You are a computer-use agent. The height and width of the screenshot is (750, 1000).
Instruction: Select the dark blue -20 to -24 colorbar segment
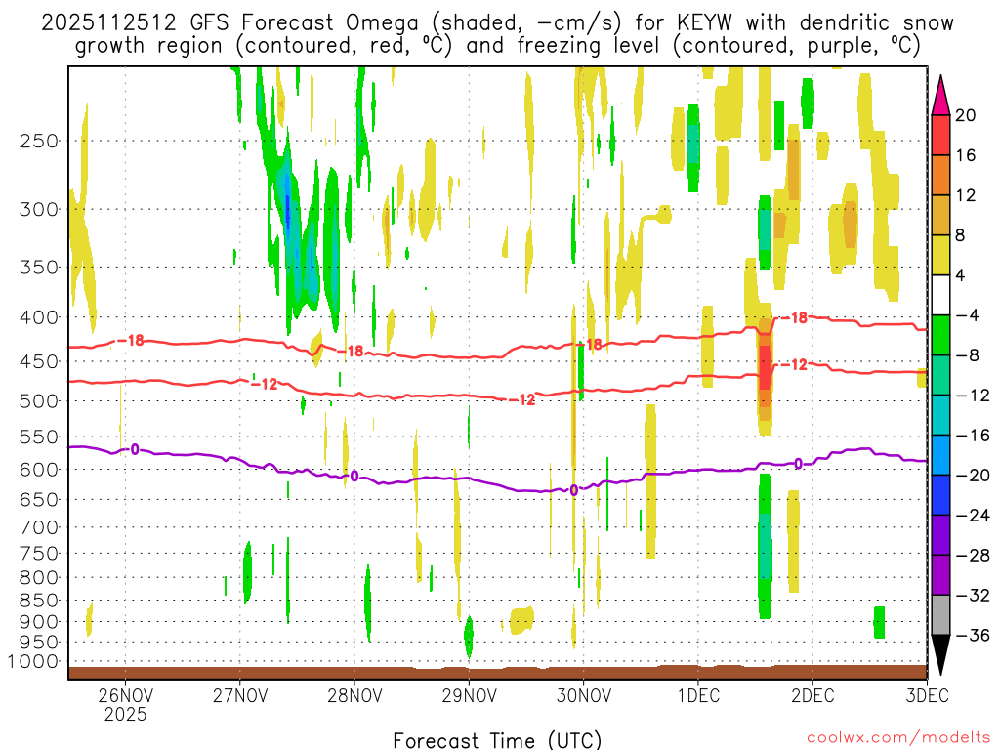click(x=940, y=495)
